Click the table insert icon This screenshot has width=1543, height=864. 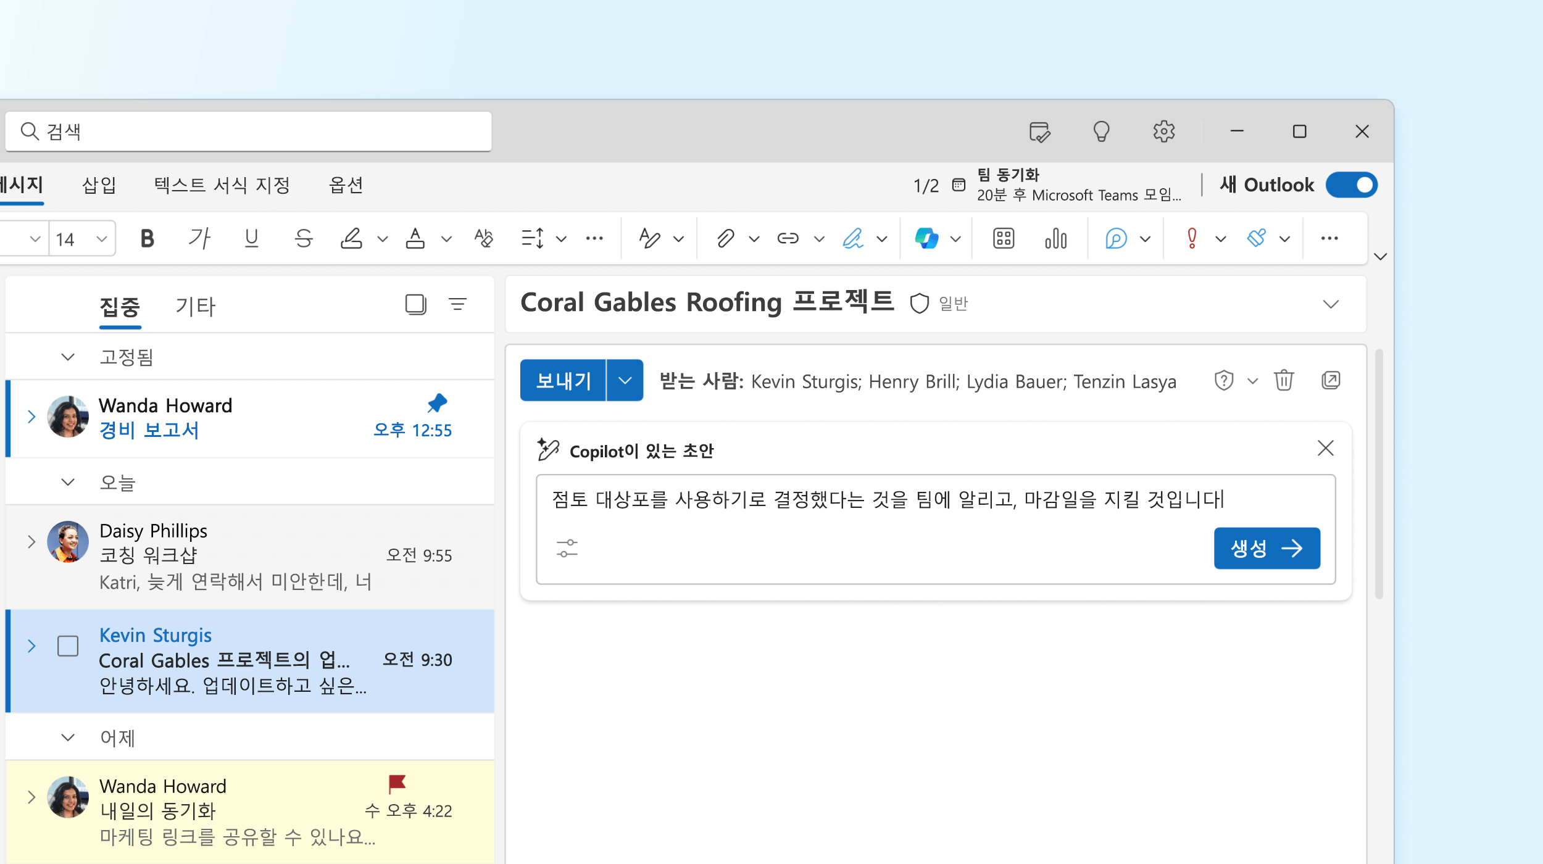1004,238
